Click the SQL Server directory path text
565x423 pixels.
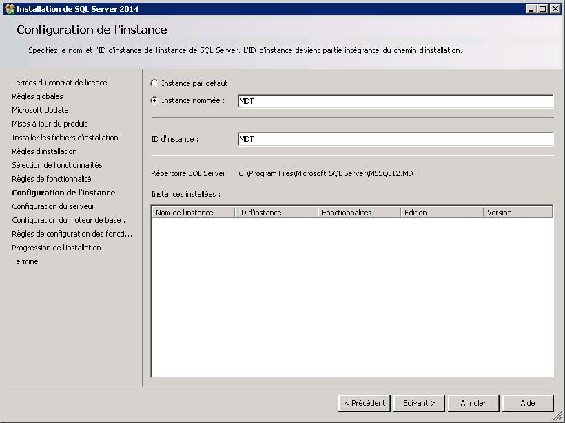coord(327,174)
